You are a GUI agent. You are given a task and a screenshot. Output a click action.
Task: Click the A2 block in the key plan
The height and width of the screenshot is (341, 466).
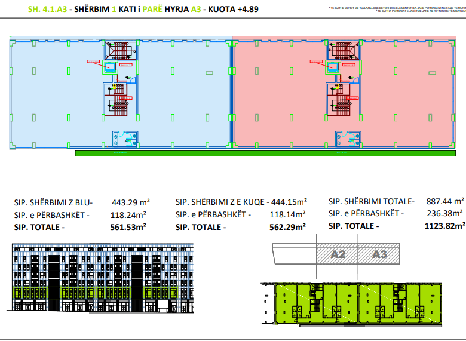339,254
